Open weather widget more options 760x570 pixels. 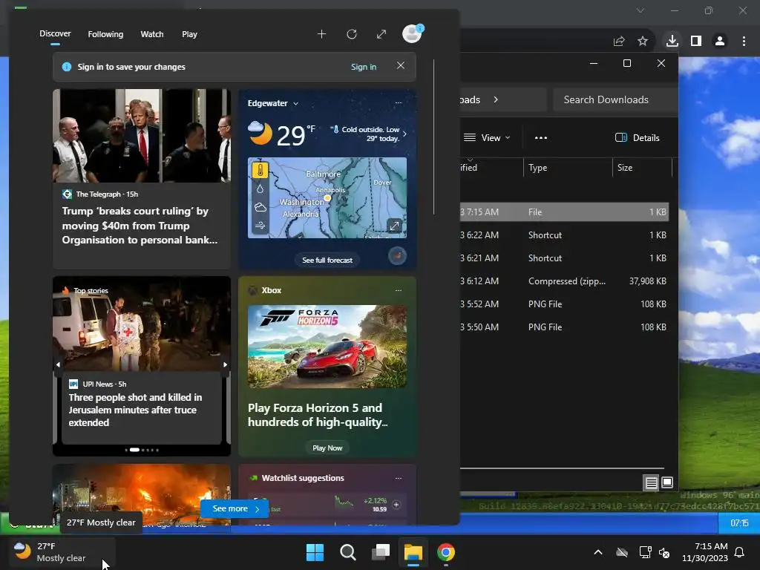(399, 102)
